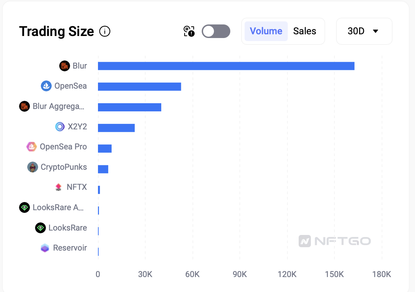Click the info icon beside Trading Size
The height and width of the screenshot is (292, 415).
tap(105, 32)
